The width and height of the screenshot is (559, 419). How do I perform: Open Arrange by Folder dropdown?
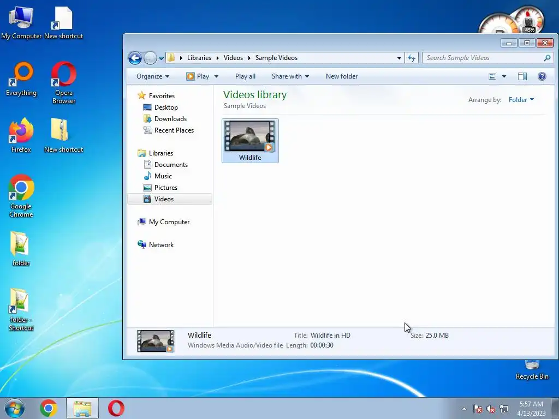[x=521, y=100]
